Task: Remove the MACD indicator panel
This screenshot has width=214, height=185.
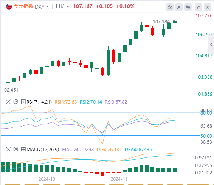Action: [8, 149]
